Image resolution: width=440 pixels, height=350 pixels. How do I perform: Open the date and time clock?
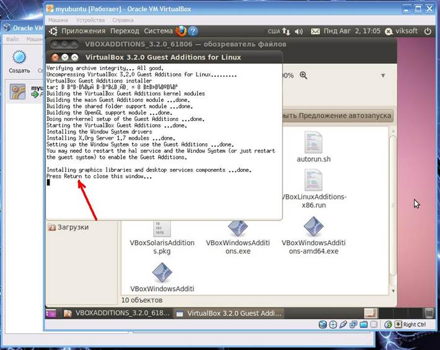pyautogui.click(x=352, y=31)
